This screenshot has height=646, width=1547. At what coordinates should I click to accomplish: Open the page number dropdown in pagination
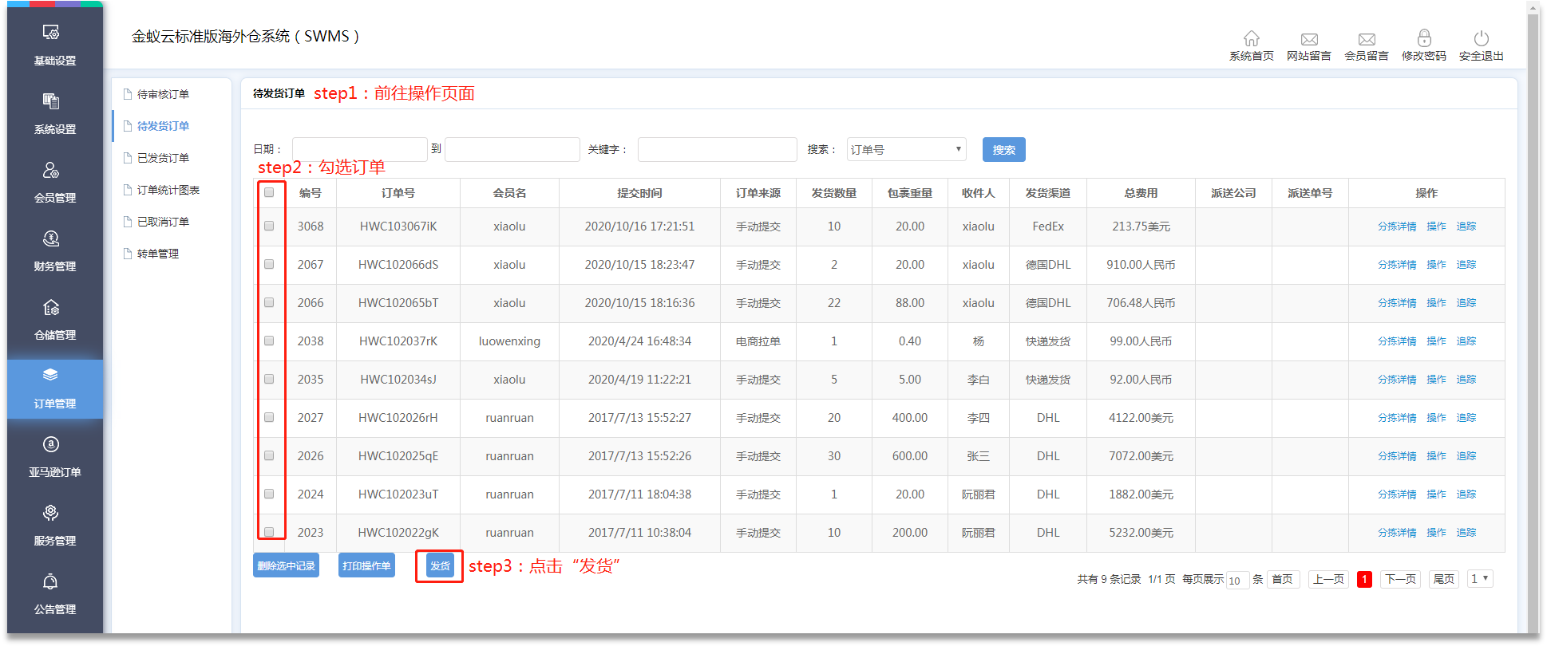pos(1480,579)
